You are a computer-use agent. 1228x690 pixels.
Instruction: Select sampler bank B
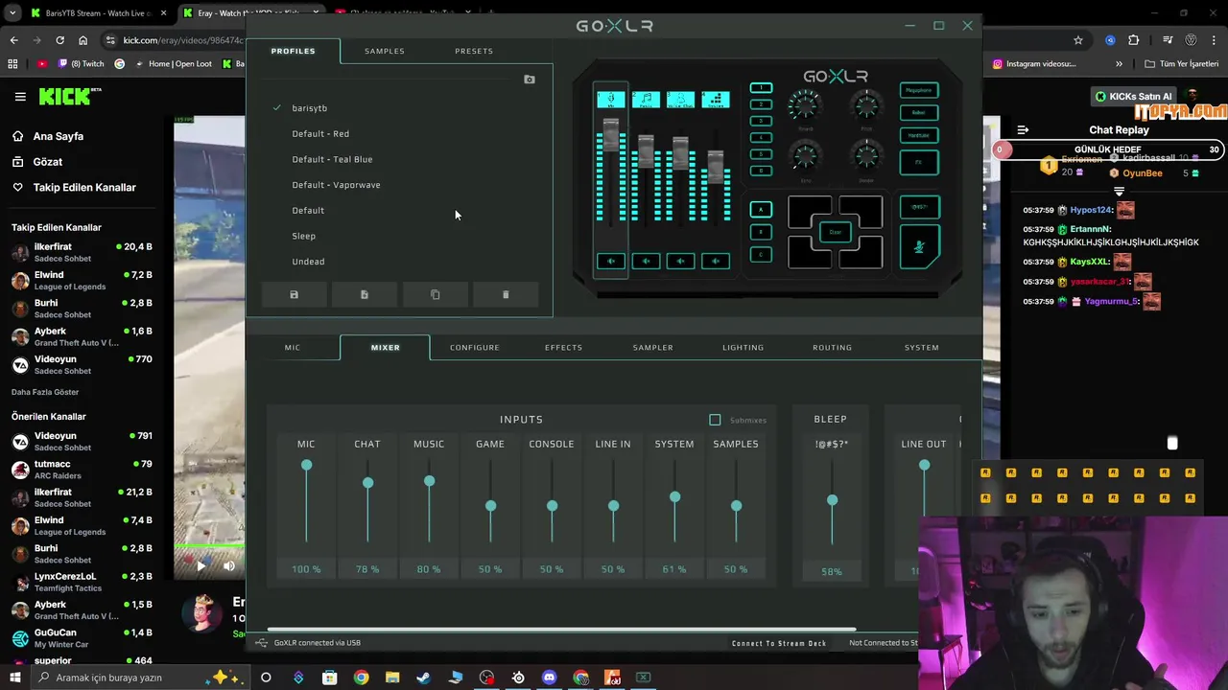(761, 232)
